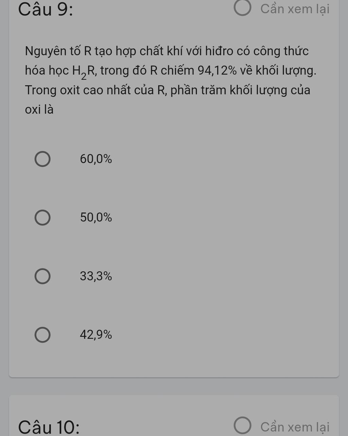Click the 50,0% answer label text
This screenshot has height=436, width=348.
[x=96, y=217]
